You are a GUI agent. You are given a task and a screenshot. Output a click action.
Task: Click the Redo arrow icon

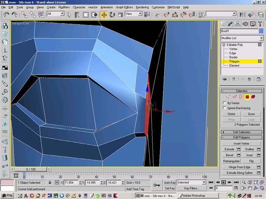(x=14, y=15)
